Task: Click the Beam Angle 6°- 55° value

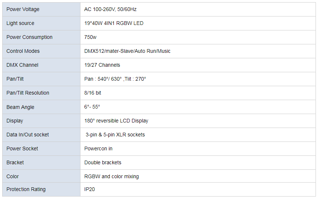Action: pos(92,107)
